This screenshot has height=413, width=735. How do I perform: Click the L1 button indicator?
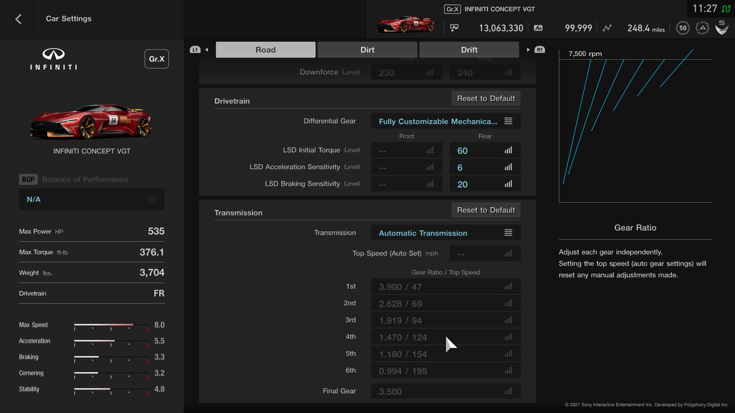pyautogui.click(x=195, y=50)
